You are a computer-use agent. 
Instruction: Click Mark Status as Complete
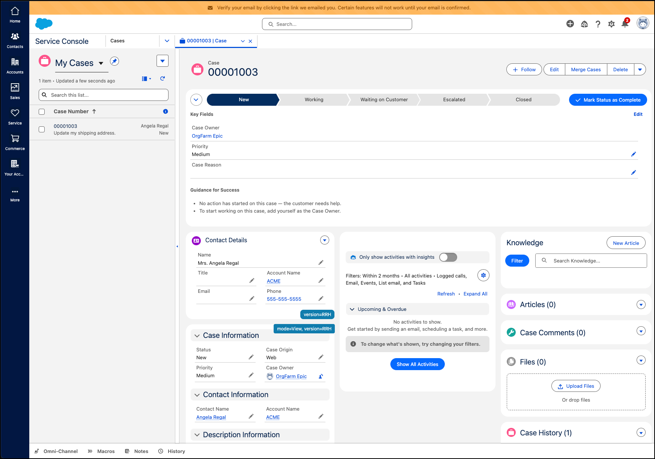tap(608, 100)
